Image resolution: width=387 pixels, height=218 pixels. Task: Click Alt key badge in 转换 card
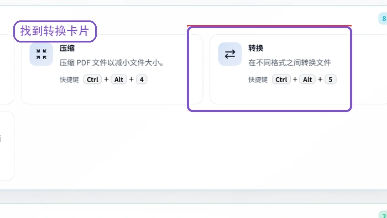click(307, 79)
